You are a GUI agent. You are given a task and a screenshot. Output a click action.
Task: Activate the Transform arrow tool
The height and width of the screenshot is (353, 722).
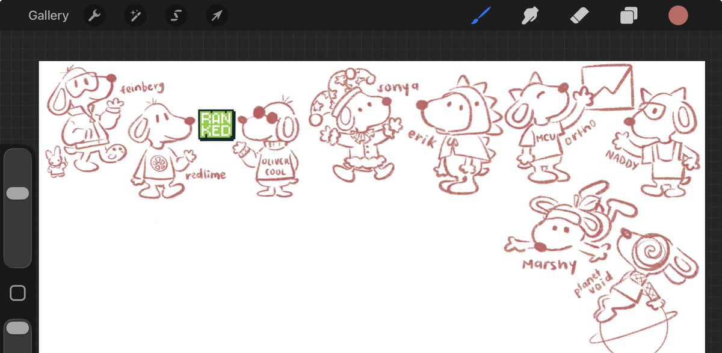click(217, 16)
